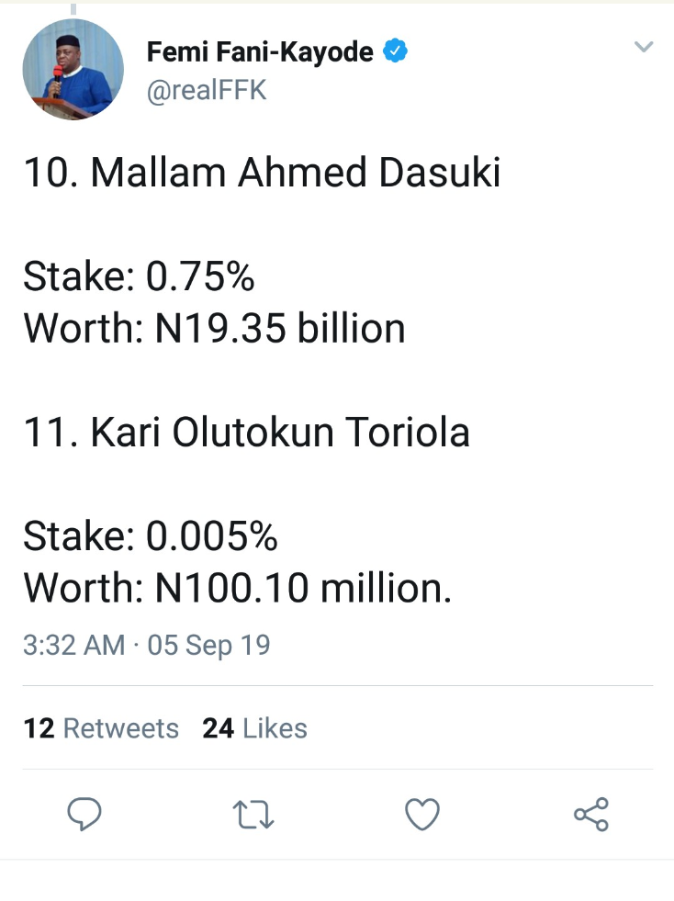
Task: View the 12 Retweets list
Action: click(101, 728)
